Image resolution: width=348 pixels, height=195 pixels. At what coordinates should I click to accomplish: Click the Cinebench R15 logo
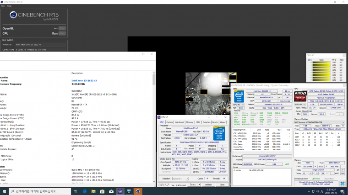(34, 16)
